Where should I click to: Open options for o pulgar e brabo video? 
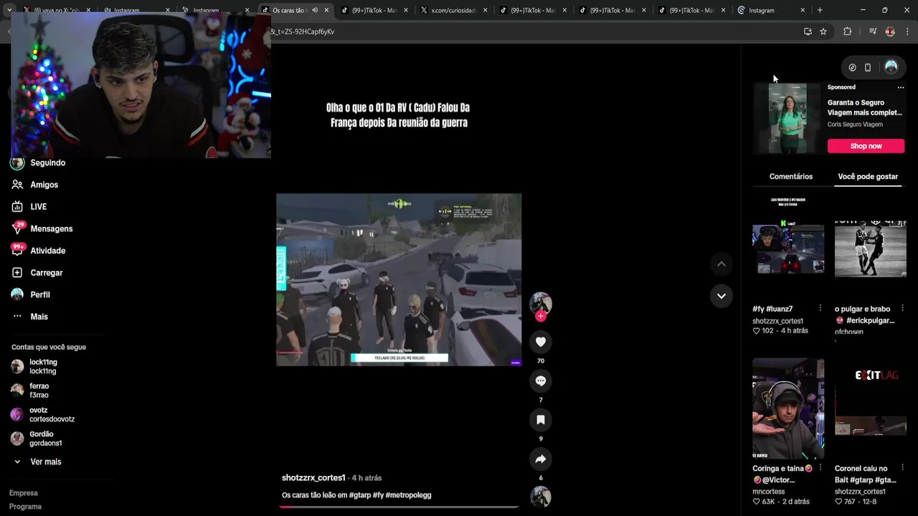[902, 308]
